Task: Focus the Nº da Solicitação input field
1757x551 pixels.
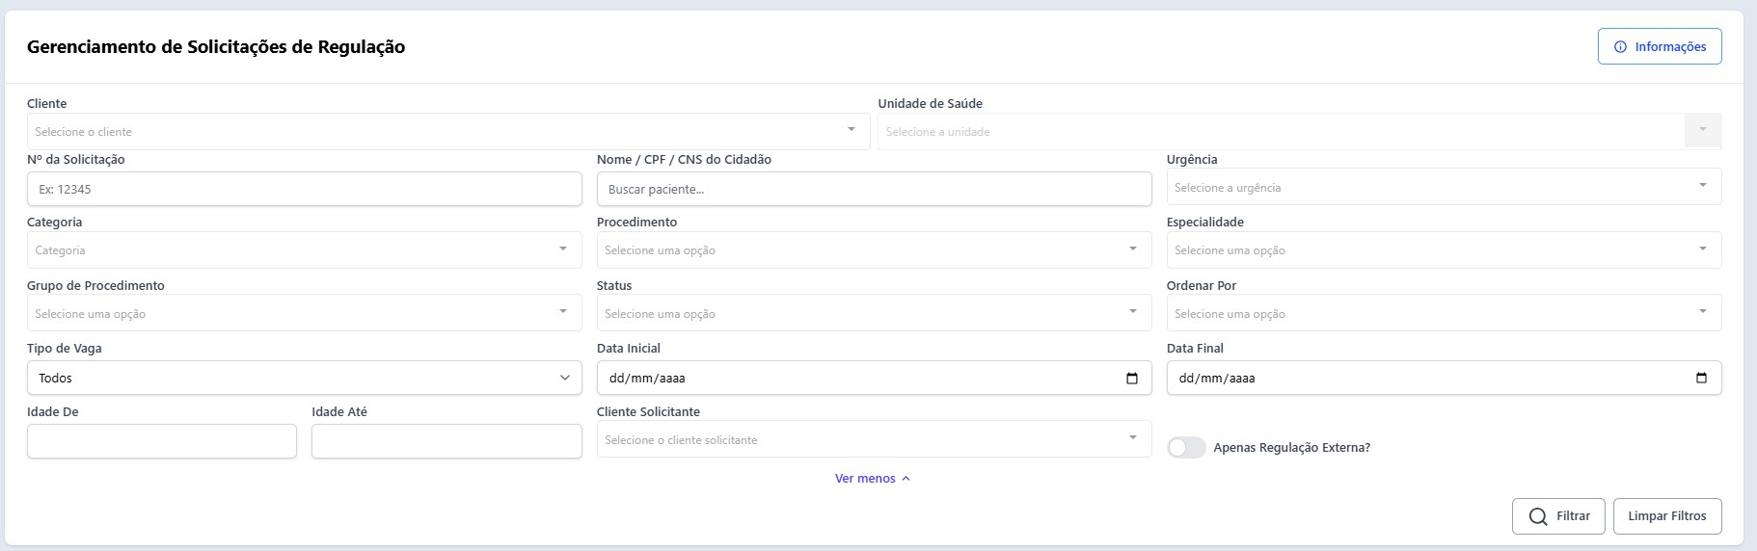Action: pyautogui.click(x=305, y=189)
